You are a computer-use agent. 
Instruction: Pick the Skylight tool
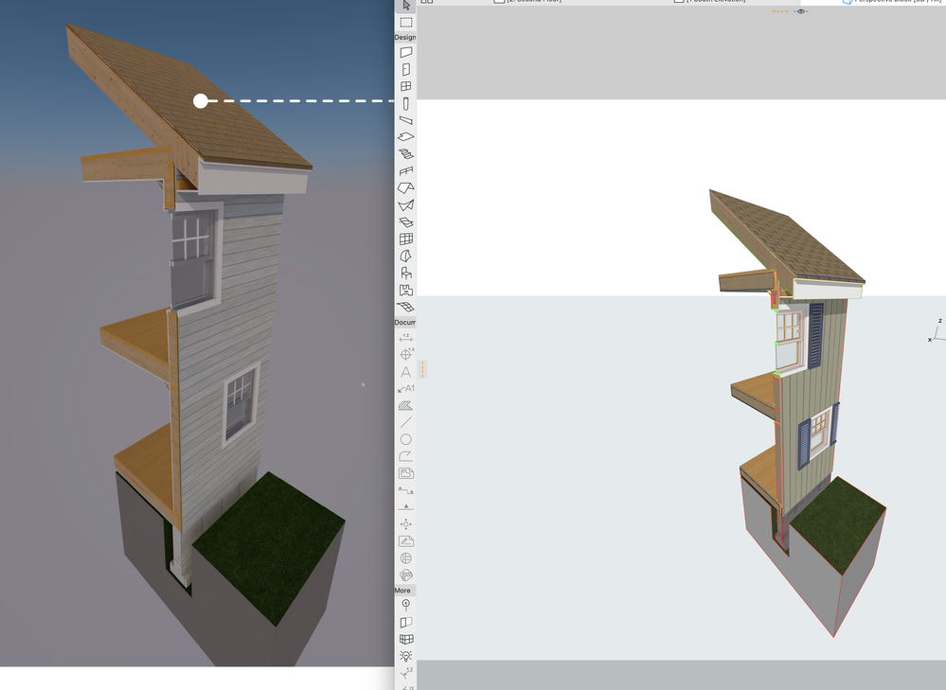click(x=406, y=222)
